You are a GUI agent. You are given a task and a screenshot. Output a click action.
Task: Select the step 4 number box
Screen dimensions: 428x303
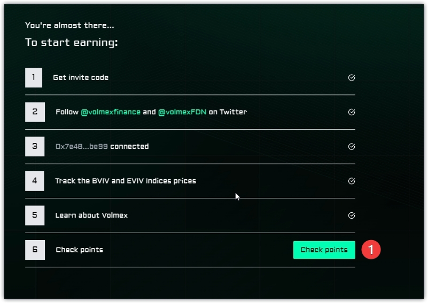click(35, 181)
